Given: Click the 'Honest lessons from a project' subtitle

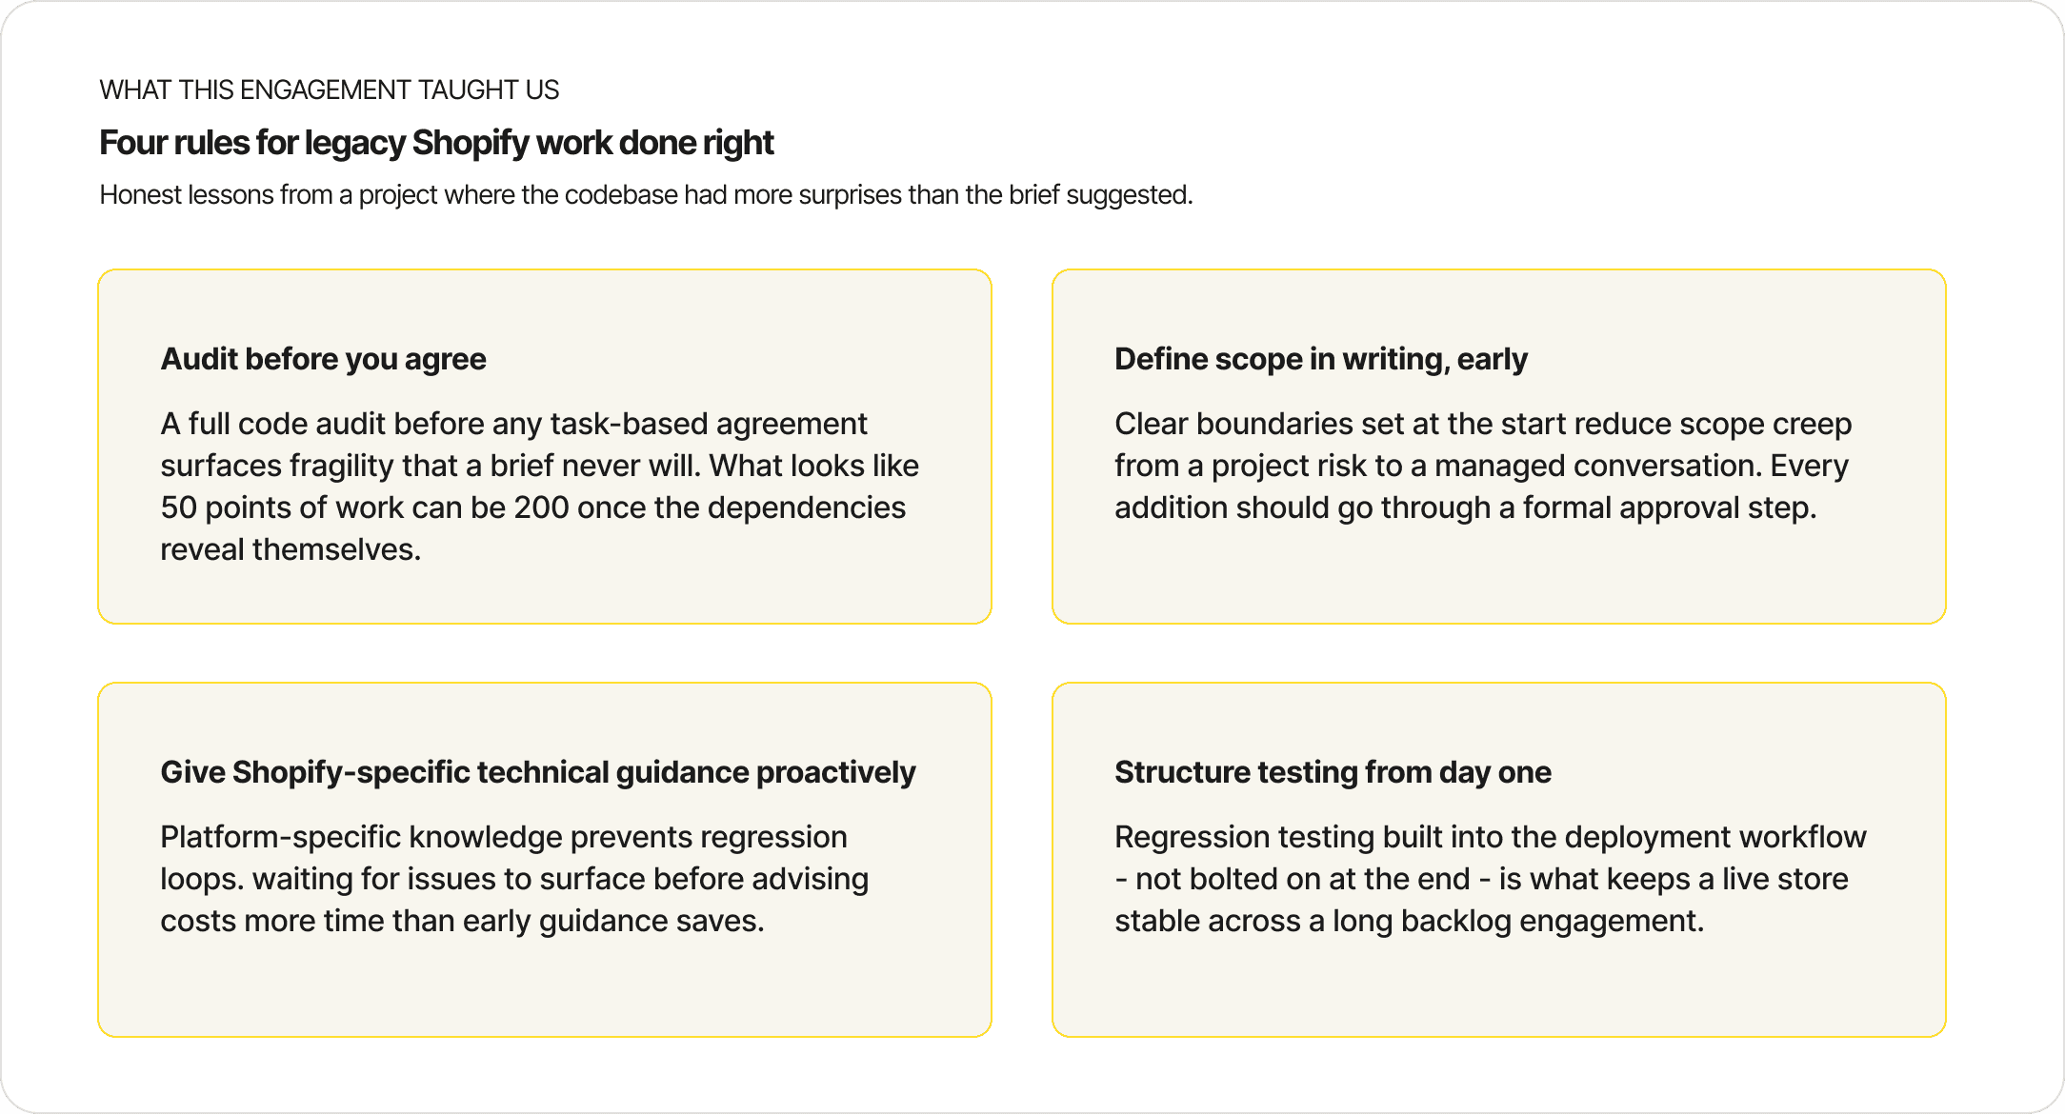Looking at the screenshot, I should tap(646, 194).
